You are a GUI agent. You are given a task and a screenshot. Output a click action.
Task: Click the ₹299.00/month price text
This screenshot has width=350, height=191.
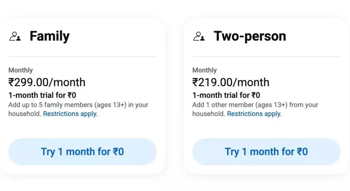47,82
